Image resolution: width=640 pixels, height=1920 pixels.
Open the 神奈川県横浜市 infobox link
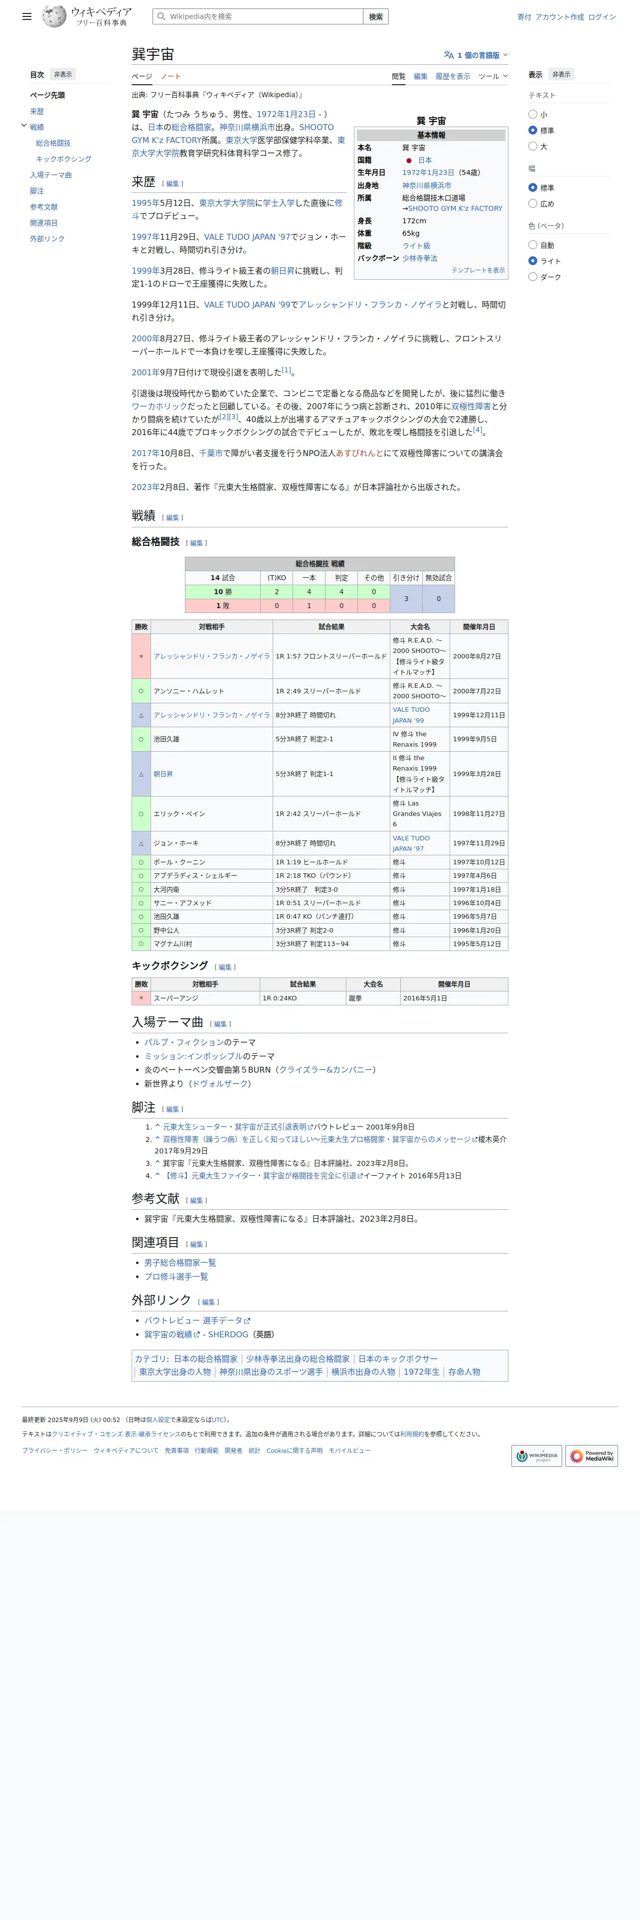426,185
